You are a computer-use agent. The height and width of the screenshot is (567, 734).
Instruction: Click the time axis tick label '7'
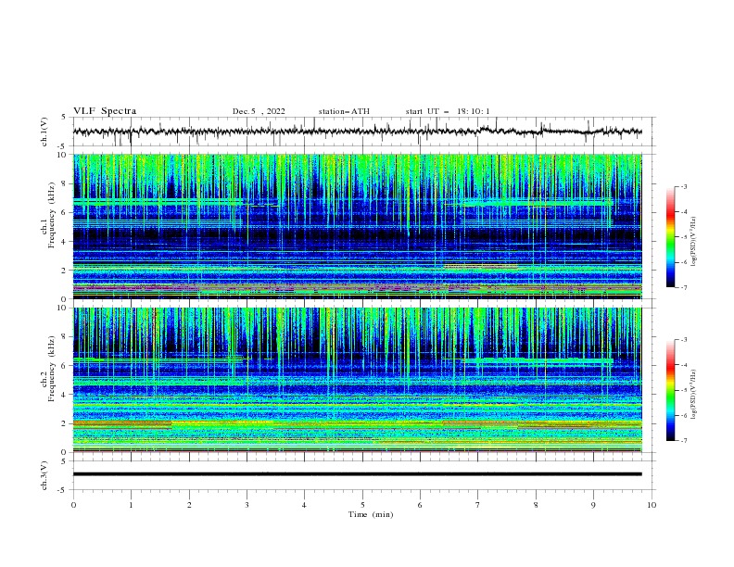tap(478, 505)
